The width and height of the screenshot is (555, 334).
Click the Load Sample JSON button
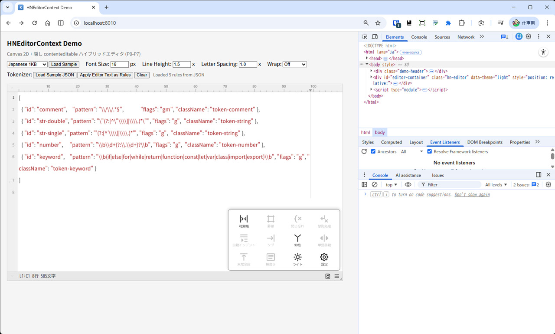click(x=55, y=75)
